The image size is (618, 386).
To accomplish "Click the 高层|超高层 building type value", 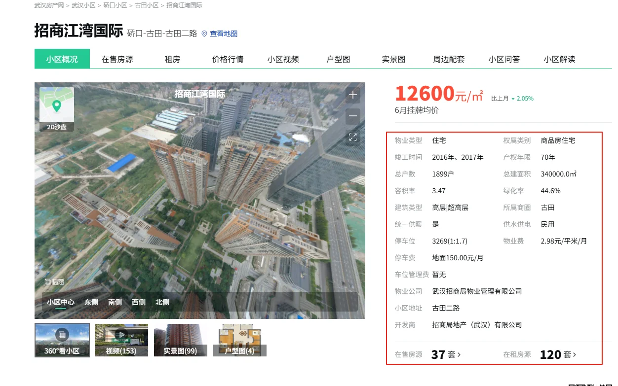I will 450,208.
